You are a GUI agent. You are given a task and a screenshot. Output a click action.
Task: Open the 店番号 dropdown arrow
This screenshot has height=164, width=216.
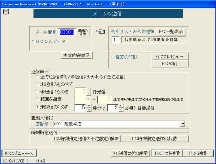(x=183, y=124)
